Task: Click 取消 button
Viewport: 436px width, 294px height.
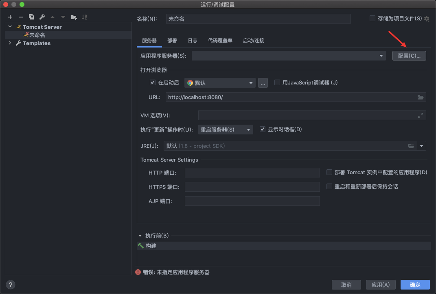Action: point(346,285)
